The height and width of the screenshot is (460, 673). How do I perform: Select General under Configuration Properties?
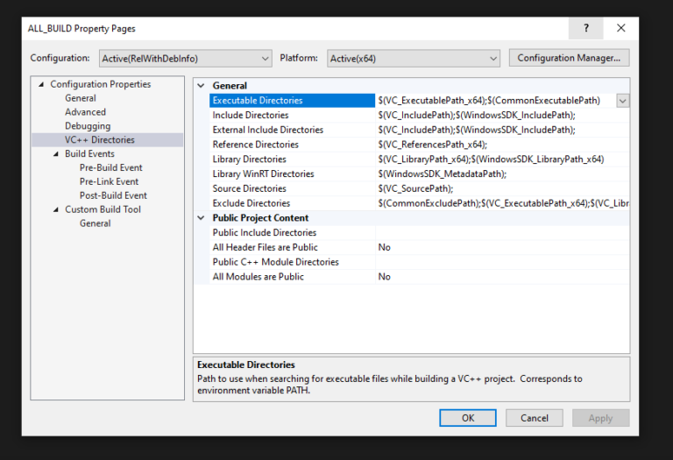click(81, 98)
